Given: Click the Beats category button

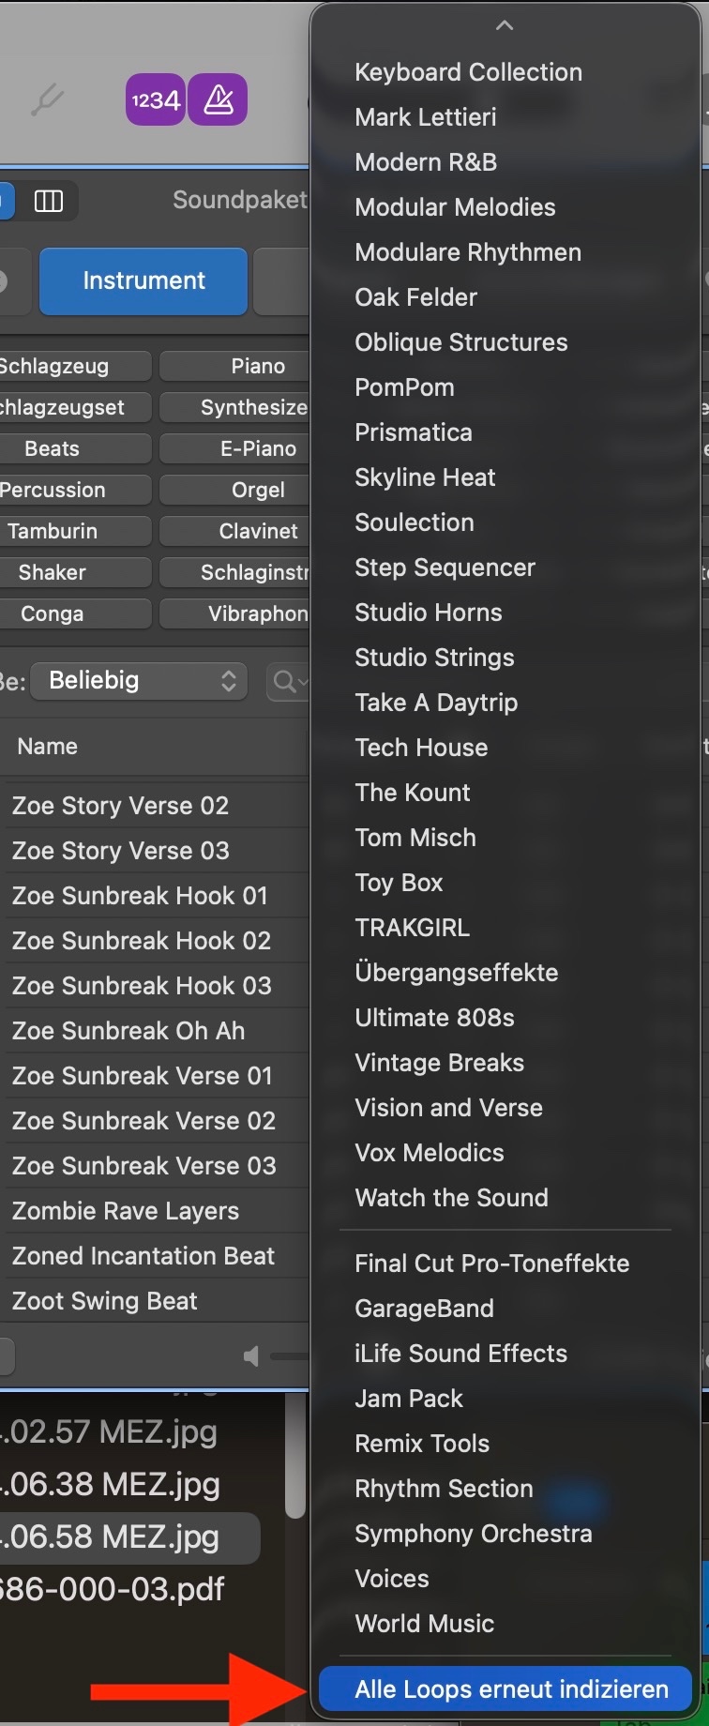Looking at the screenshot, I should click(x=53, y=448).
